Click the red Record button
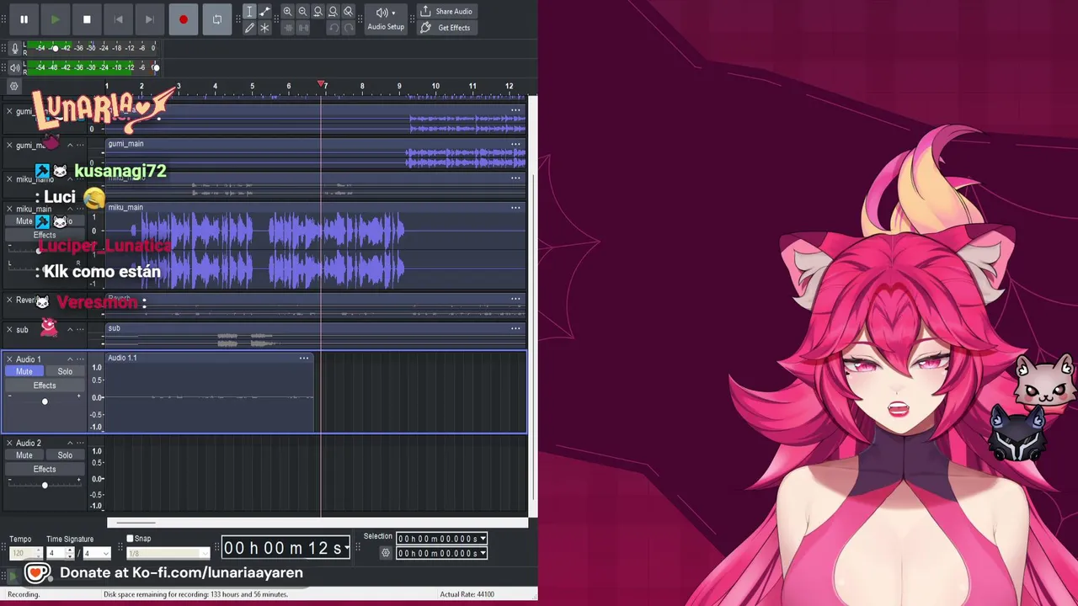Image resolution: width=1078 pixels, height=606 pixels. [183, 19]
